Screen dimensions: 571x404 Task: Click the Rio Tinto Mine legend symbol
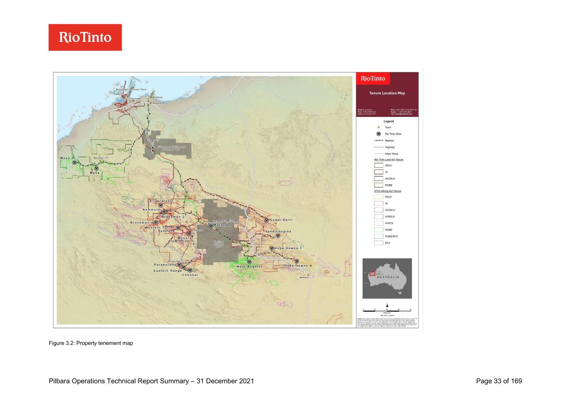(x=379, y=134)
